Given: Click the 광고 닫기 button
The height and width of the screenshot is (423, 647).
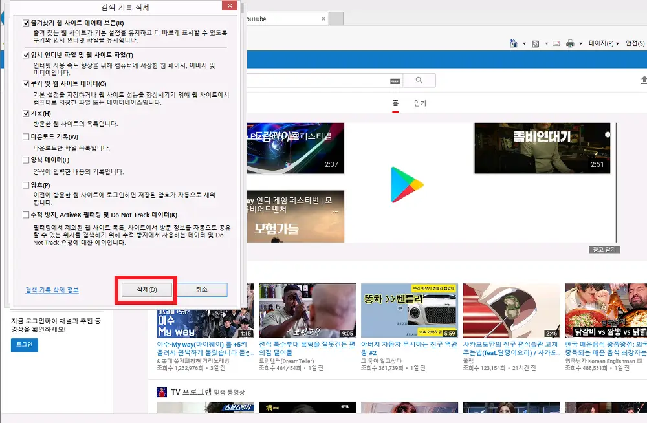Looking at the screenshot, I should point(604,250).
